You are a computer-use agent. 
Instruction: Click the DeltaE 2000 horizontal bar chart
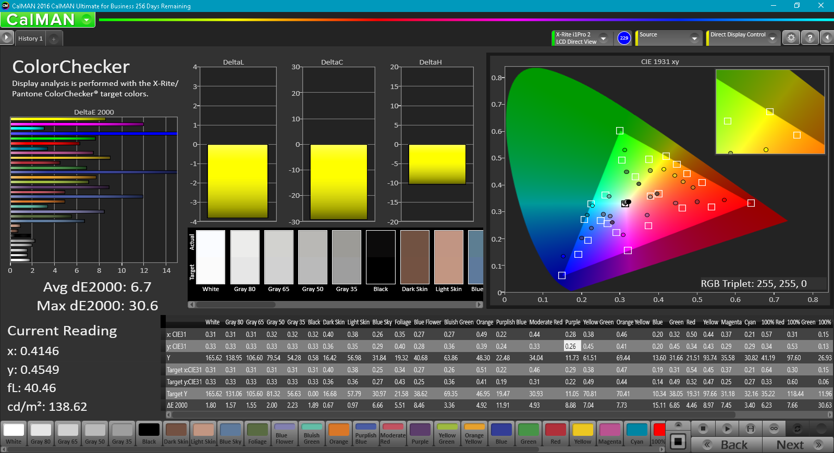pos(94,190)
